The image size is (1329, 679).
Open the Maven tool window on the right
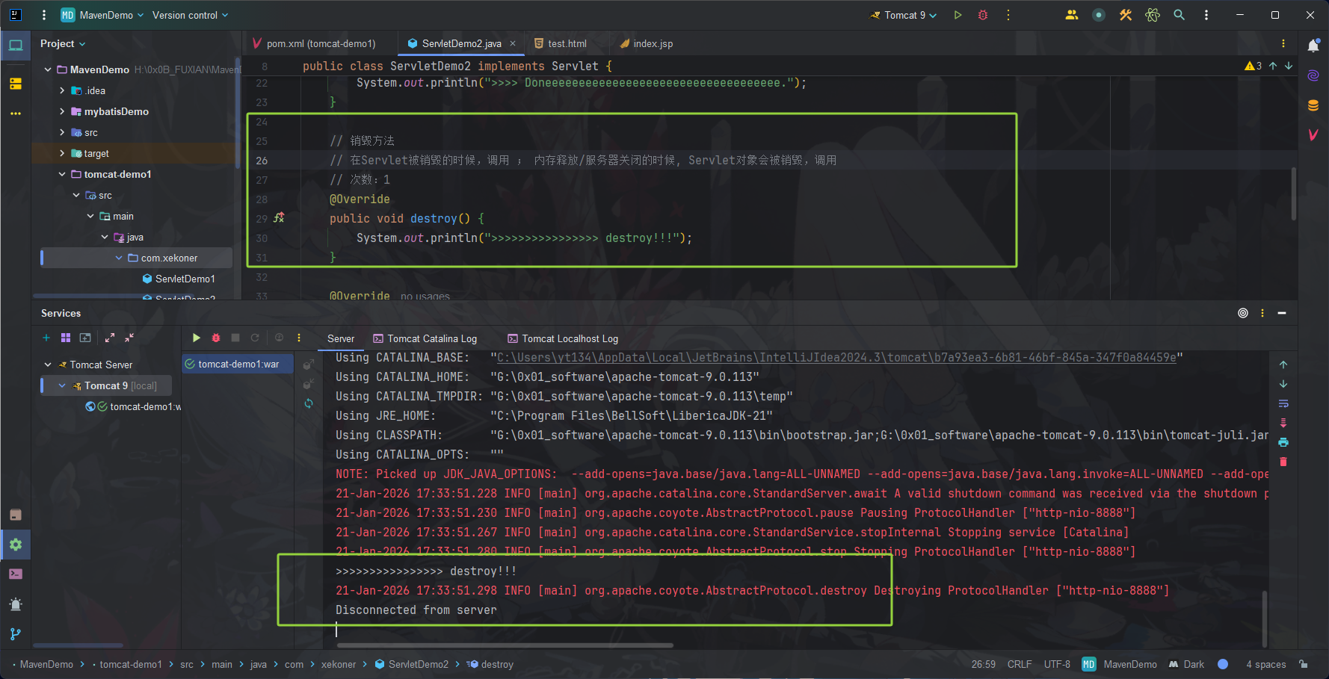pyautogui.click(x=1313, y=136)
